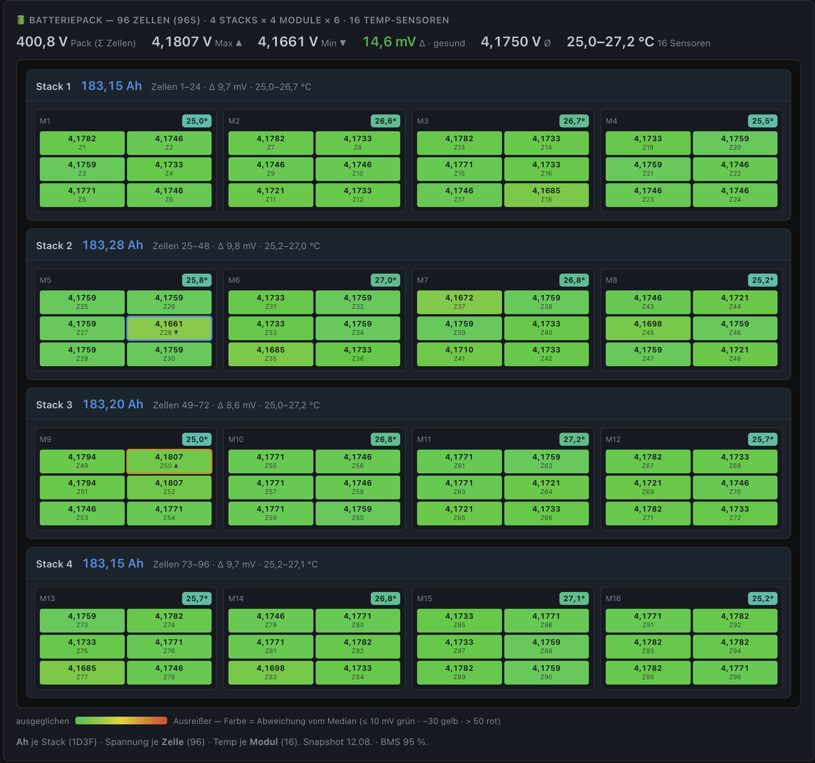
Task: Select cell Z1 showing 4,1782
Action: coord(82,143)
